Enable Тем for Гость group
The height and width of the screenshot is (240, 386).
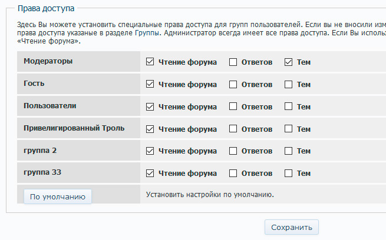click(288, 84)
